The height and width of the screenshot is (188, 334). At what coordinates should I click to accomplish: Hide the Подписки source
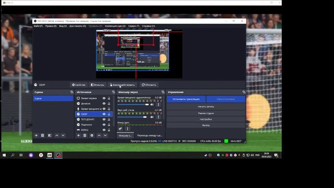pos(104,125)
